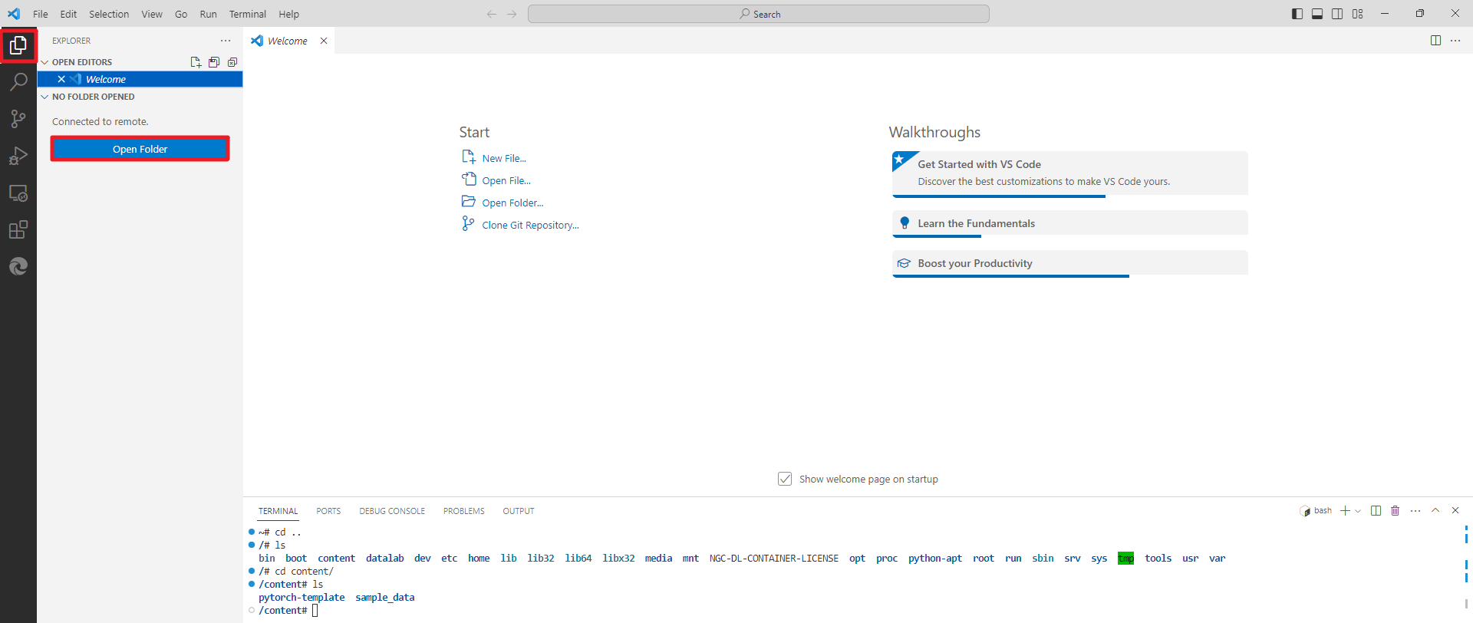Click the New Untitled File icon in Open Editors

coord(196,62)
